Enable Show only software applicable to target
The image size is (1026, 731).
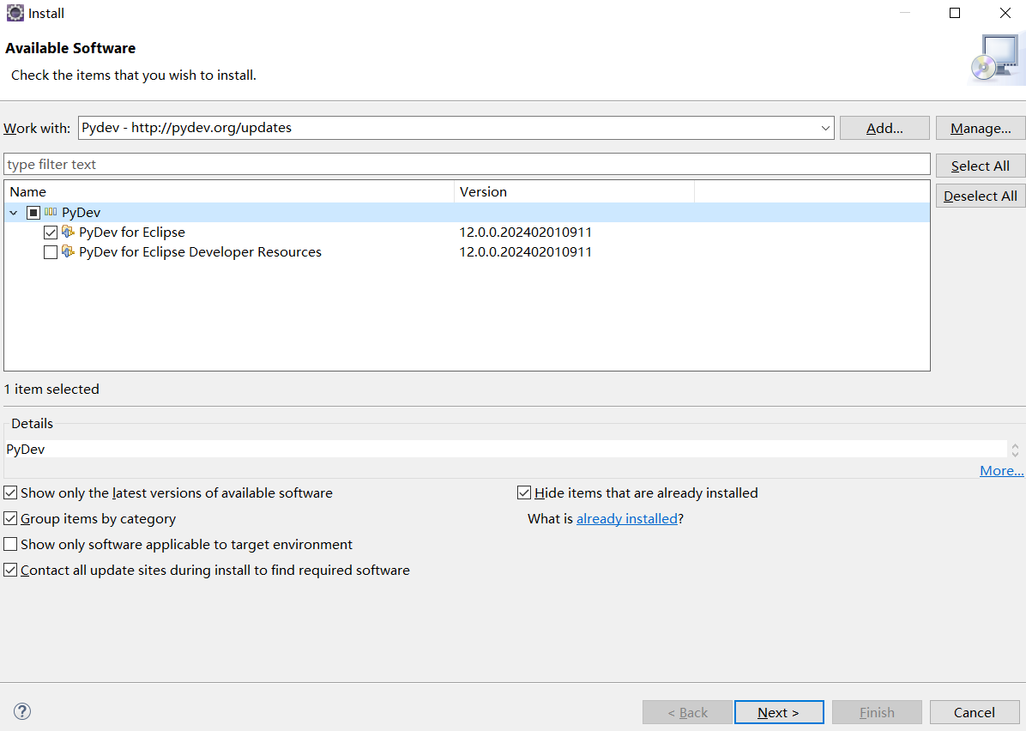coord(10,545)
